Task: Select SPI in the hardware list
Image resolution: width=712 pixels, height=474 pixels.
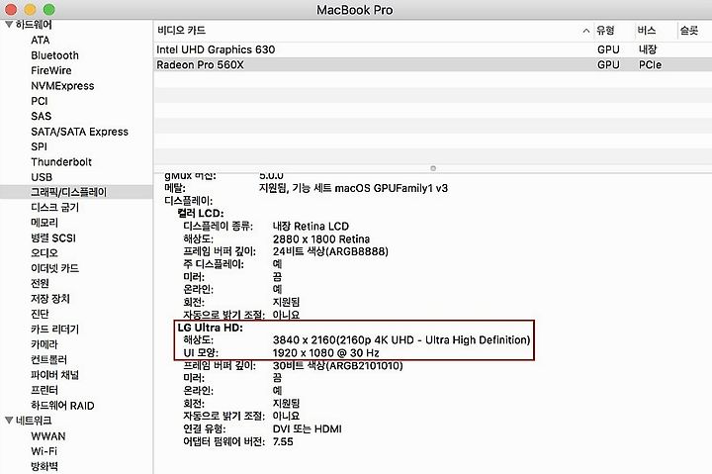Action: click(x=39, y=146)
